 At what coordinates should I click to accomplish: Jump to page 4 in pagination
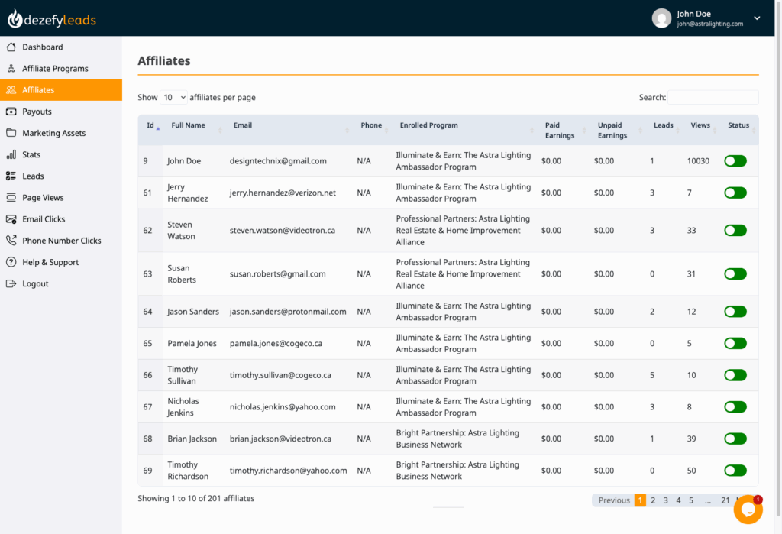678,500
